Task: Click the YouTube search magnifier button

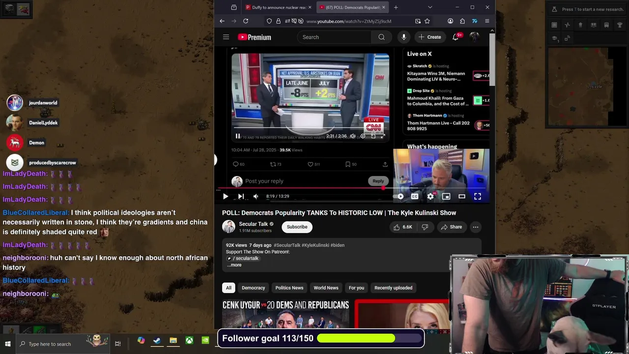Action: [x=381, y=37]
